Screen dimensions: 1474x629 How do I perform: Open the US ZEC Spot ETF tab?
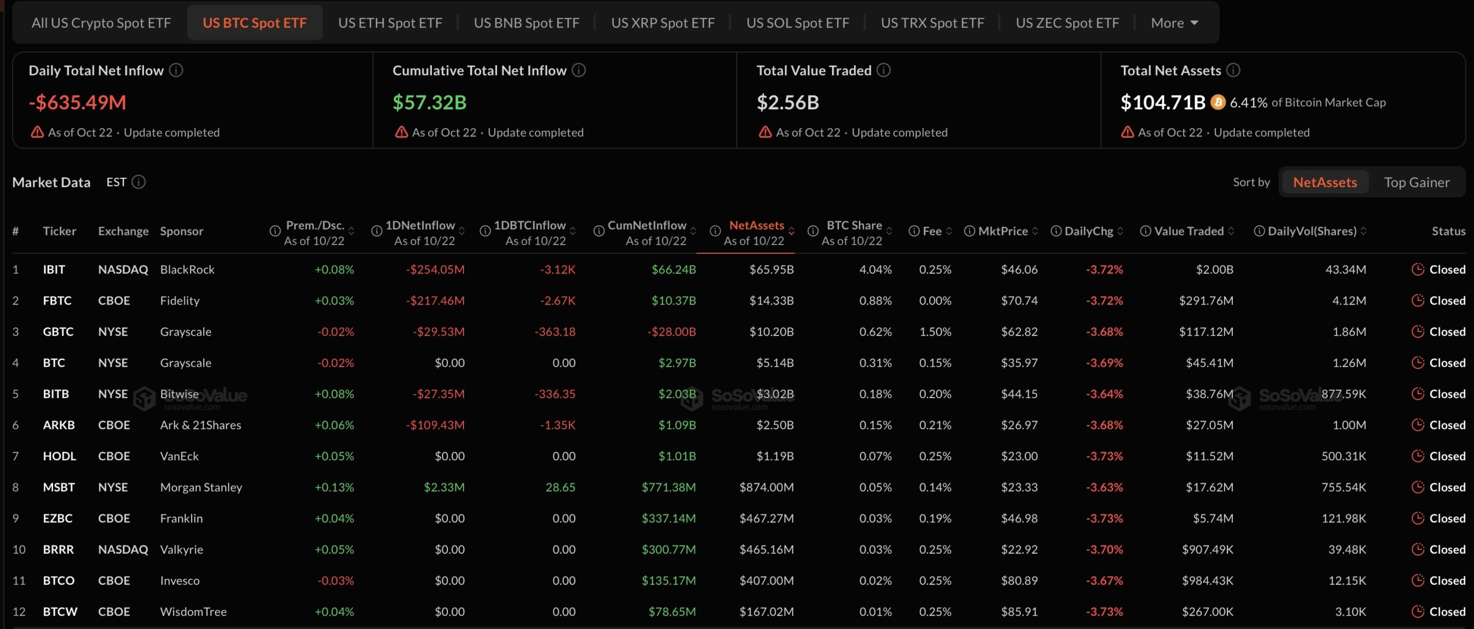click(1067, 23)
